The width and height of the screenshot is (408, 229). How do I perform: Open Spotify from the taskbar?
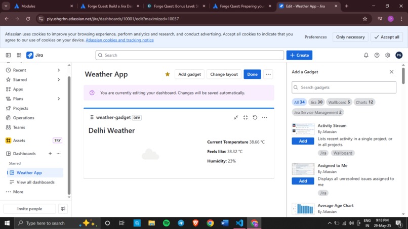(x=166, y=223)
